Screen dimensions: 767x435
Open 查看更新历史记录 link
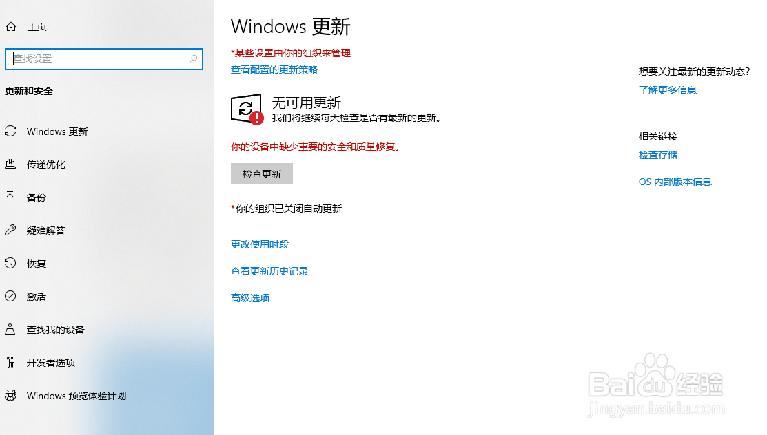[x=269, y=271]
